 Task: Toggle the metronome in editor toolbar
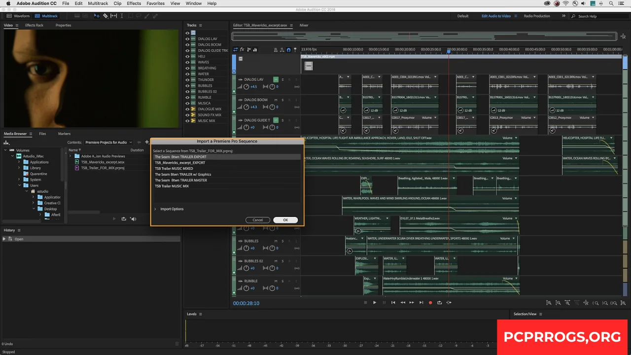tap(276, 49)
